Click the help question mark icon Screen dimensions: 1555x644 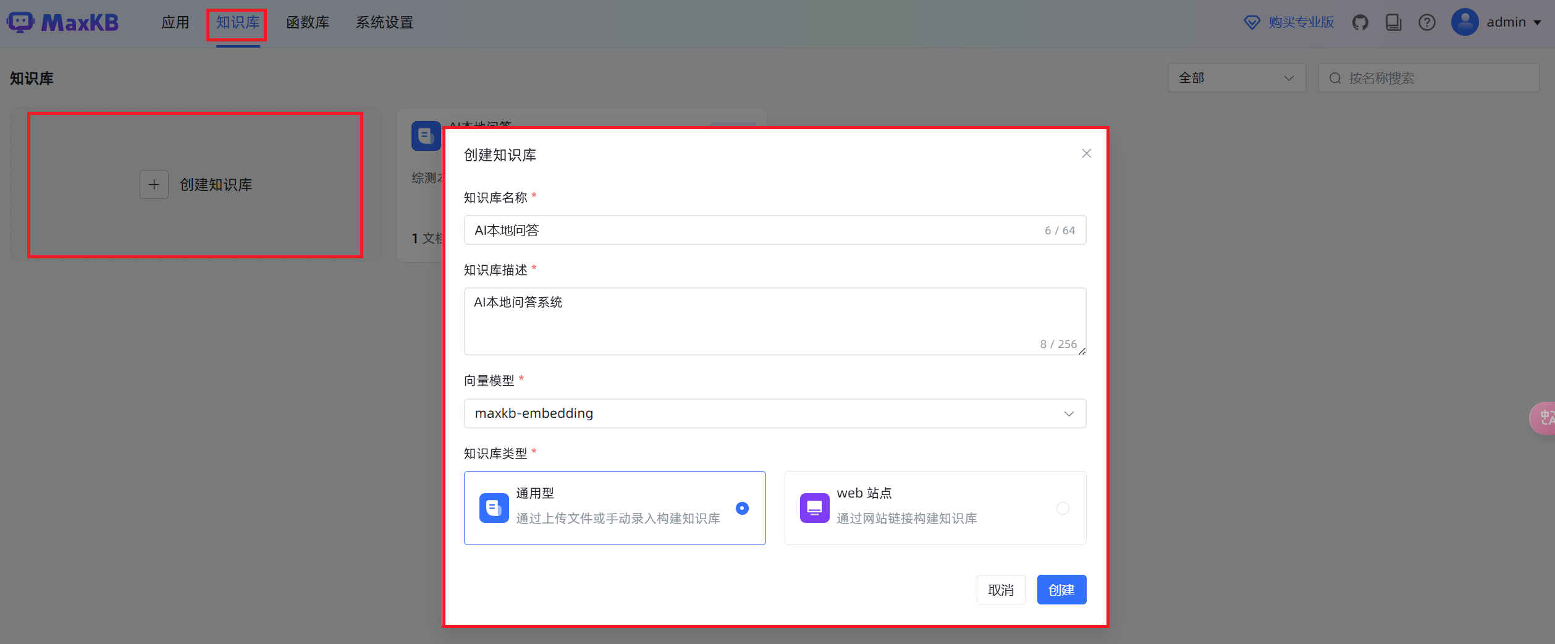pyautogui.click(x=1427, y=22)
